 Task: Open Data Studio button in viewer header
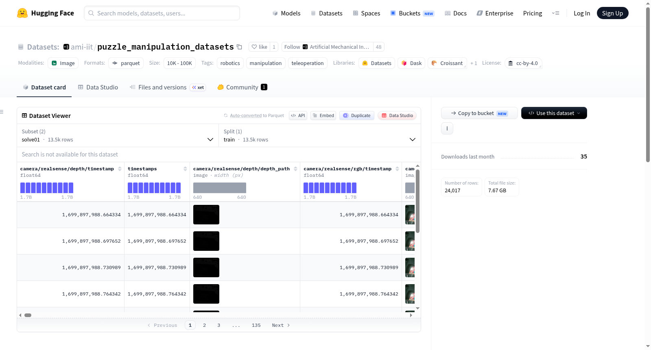click(397, 115)
